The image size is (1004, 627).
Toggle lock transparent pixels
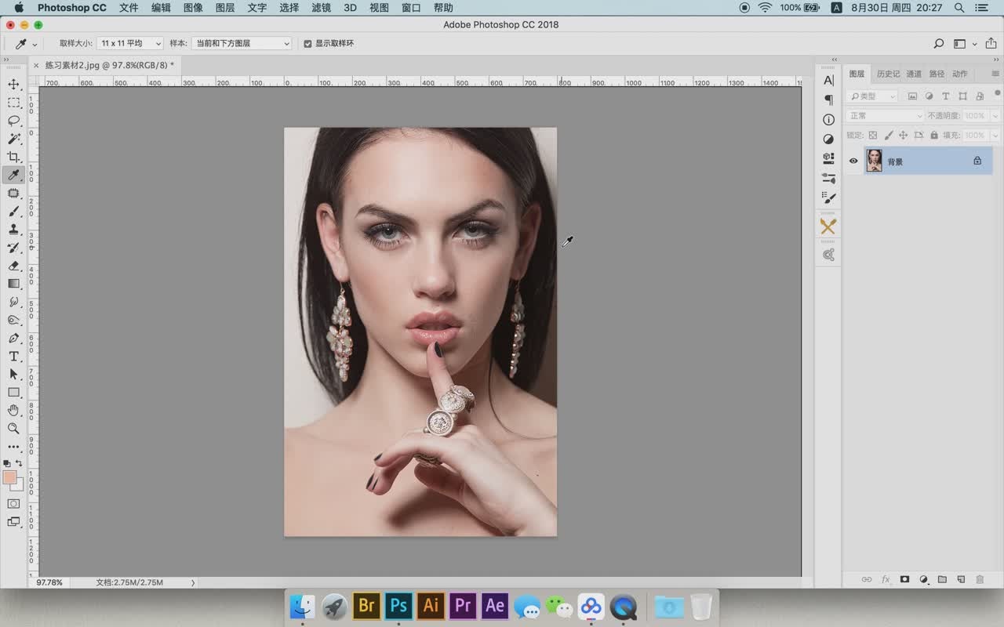tap(872, 135)
